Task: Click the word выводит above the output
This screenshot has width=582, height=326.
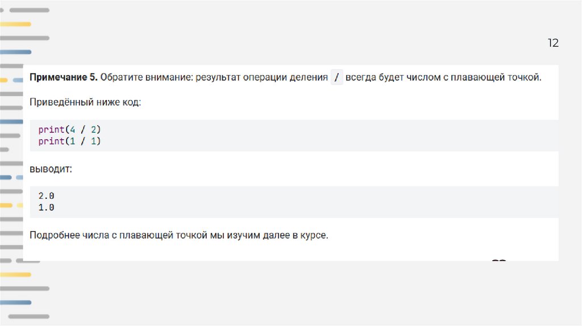Action: coord(51,169)
